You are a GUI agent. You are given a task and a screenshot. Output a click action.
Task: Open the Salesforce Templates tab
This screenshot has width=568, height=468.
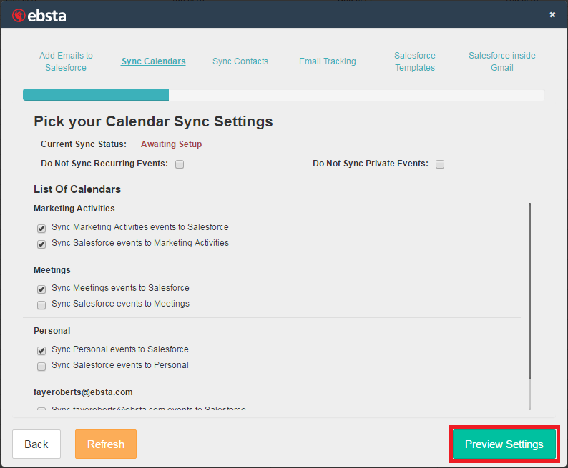(415, 61)
